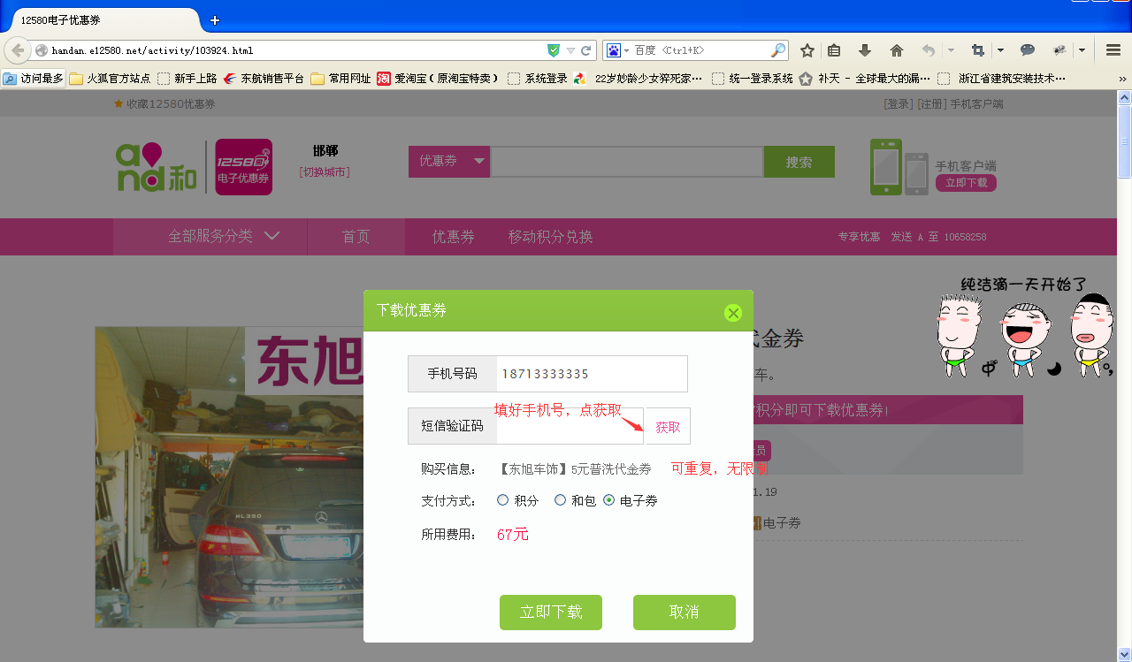Open the 东航销售平台 bookmark

pos(264,79)
